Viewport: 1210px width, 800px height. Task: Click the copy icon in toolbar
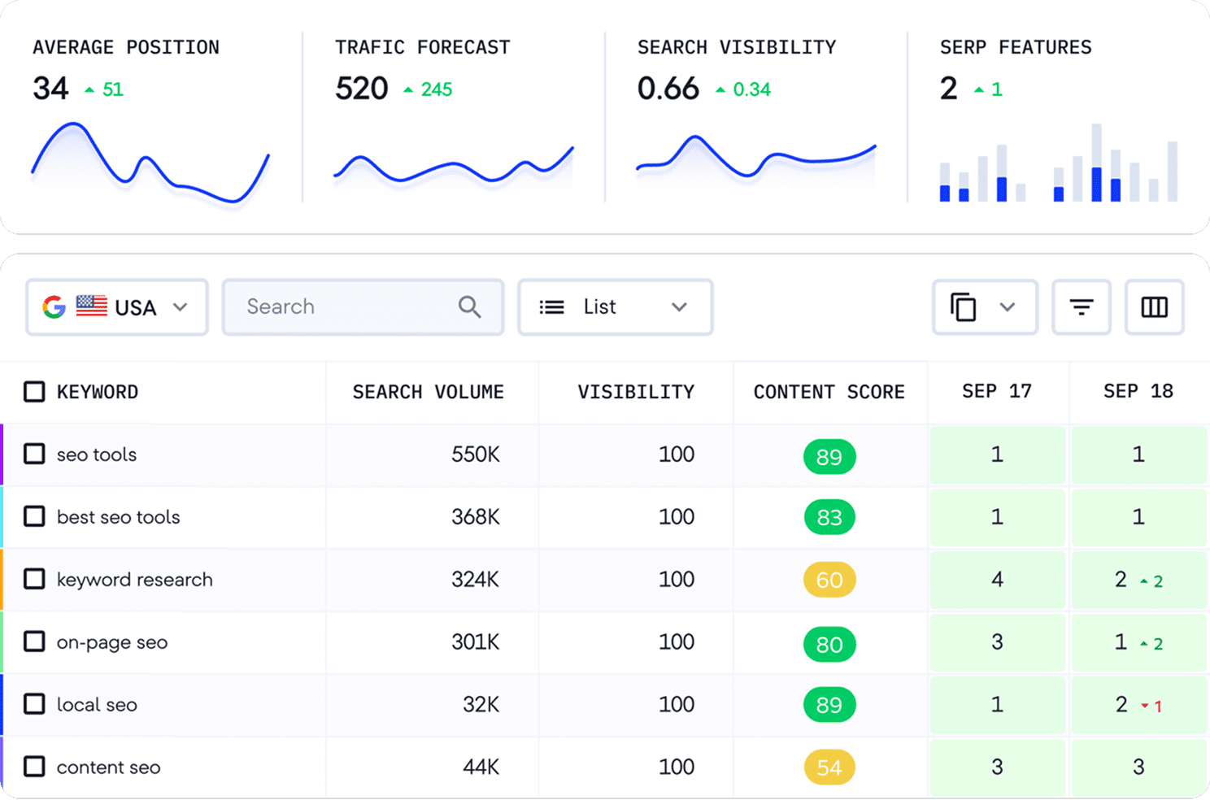tap(964, 307)
